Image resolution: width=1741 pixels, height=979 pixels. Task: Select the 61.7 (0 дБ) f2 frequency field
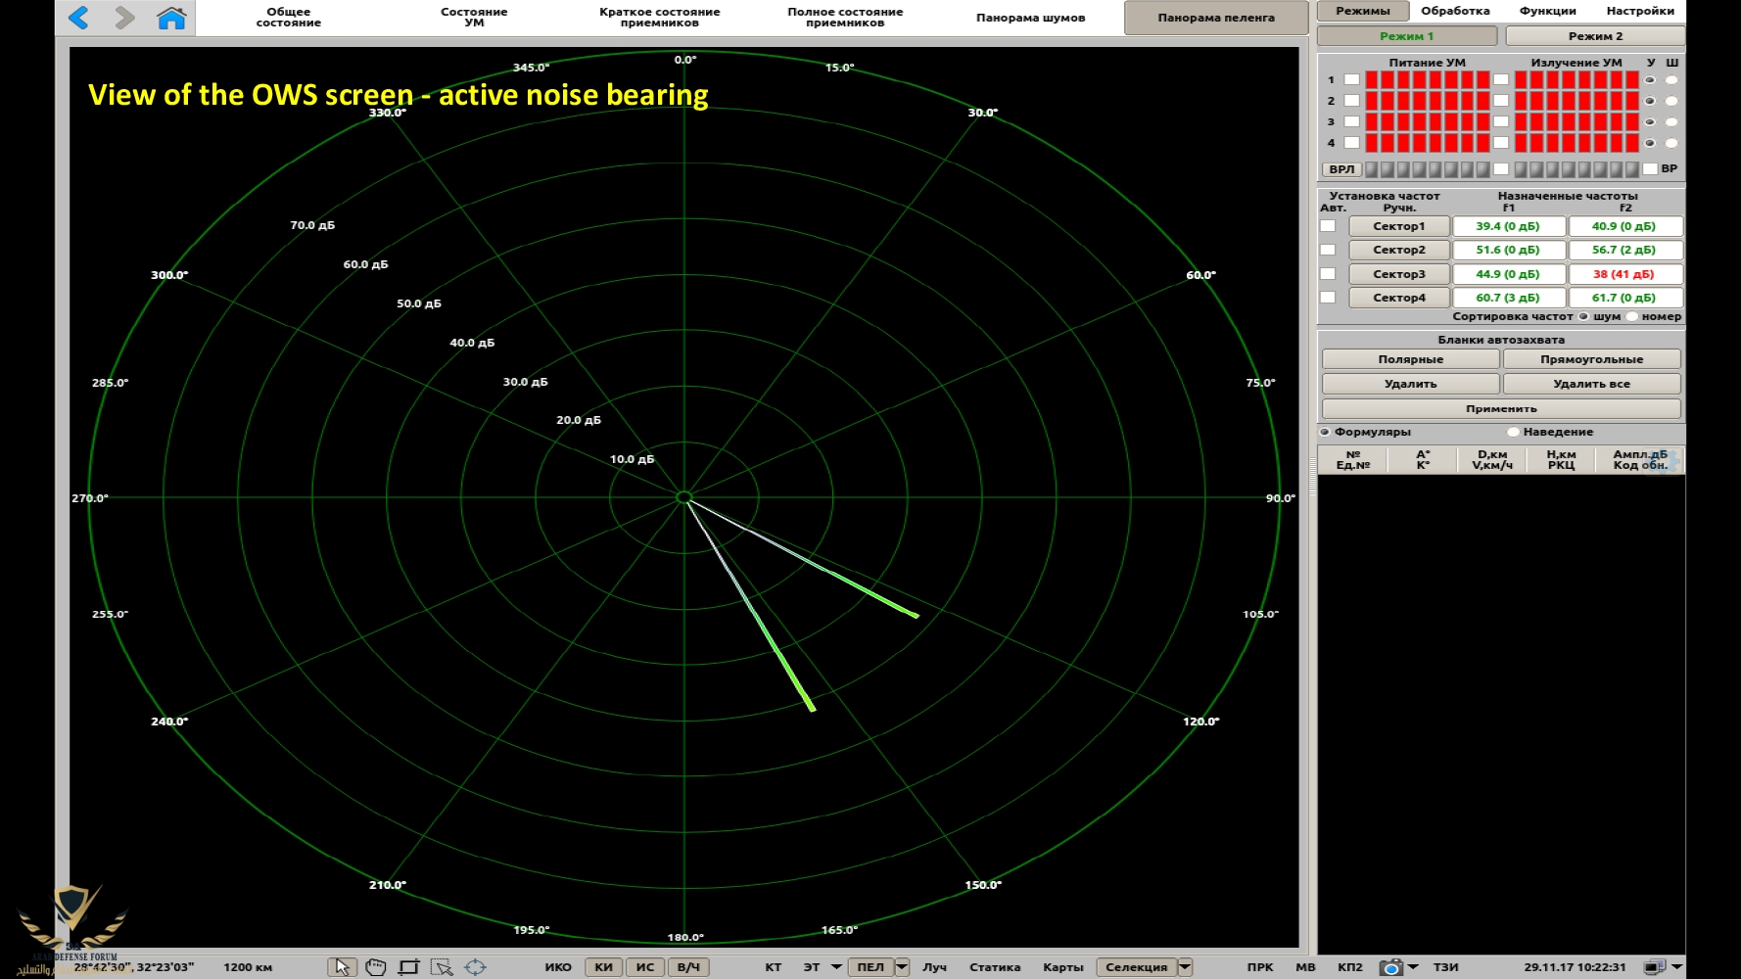coord(1624,298)
